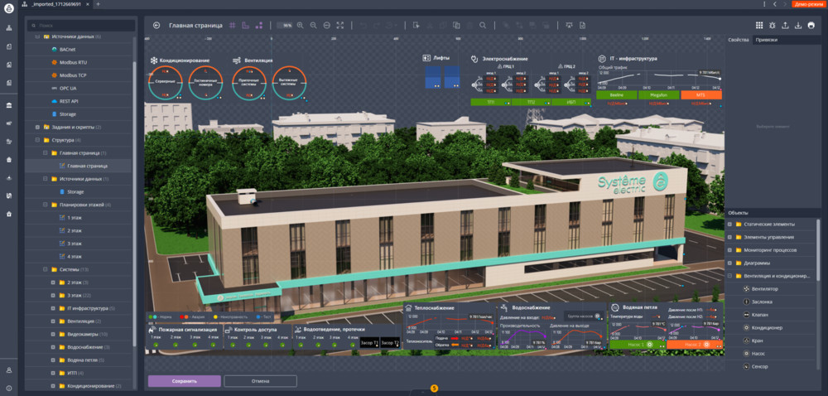
Task: Expand the Диаграммы objects folder
Action: click(x=729, y=263)
